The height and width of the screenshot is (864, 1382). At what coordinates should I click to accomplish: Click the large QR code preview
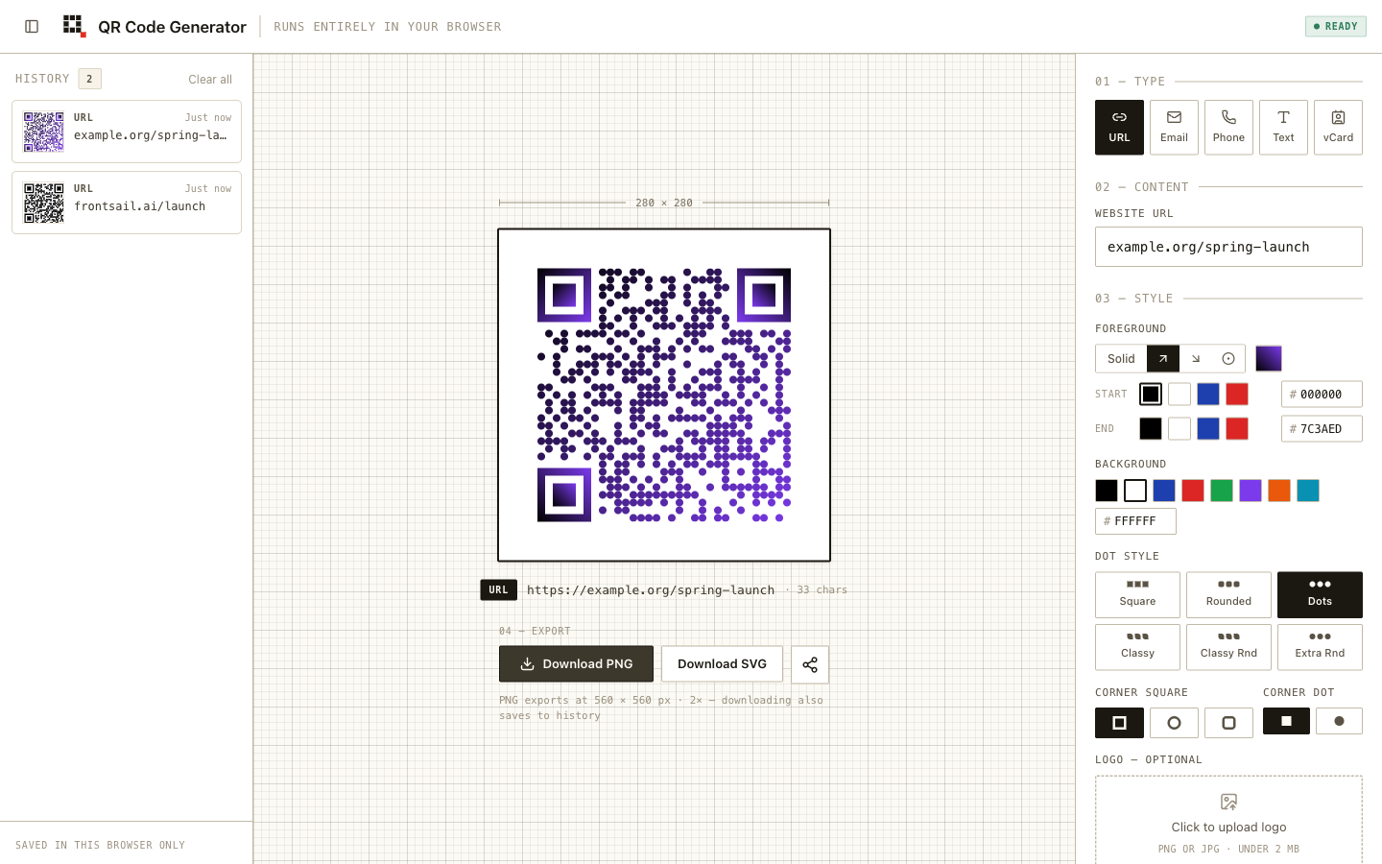pyautogui.click(x=664, y=395)
